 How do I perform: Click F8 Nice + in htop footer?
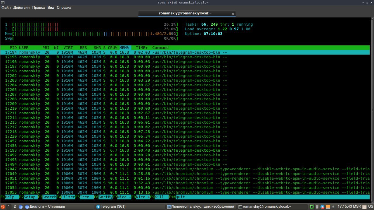coord(141,197)
